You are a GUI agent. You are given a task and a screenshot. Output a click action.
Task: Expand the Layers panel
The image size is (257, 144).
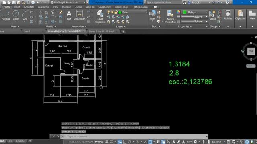point(121,26)
